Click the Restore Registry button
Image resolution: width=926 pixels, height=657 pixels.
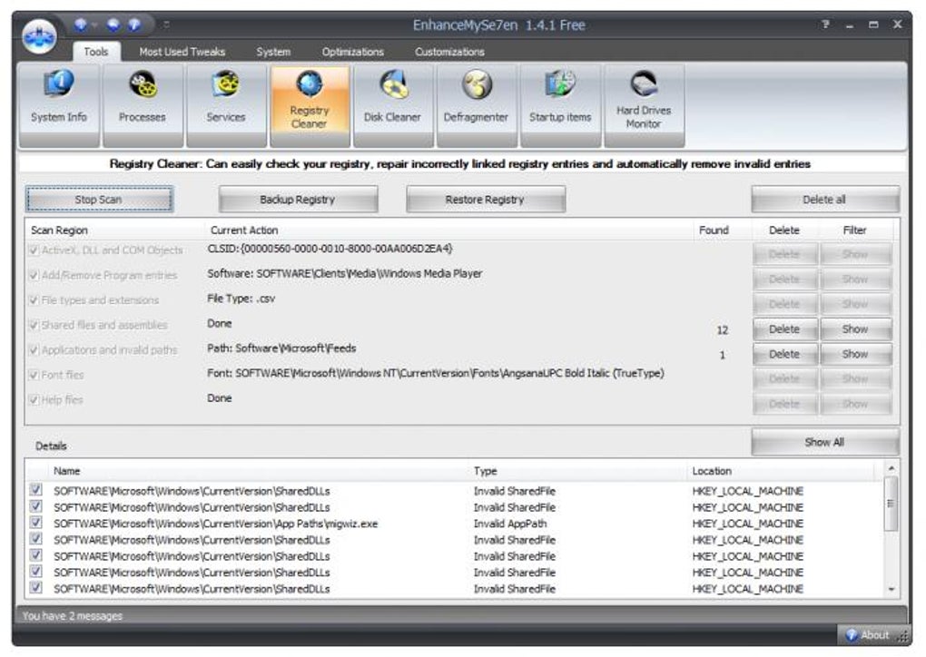(486, 200)
